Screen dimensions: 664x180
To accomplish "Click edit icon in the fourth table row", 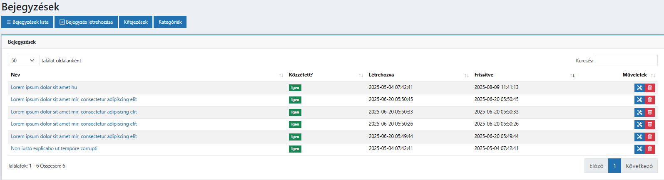I will [639, 124].
